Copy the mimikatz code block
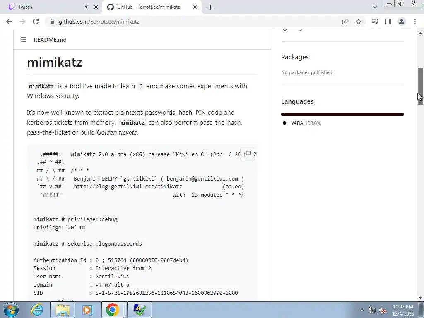424x318 pixels. 247,154
